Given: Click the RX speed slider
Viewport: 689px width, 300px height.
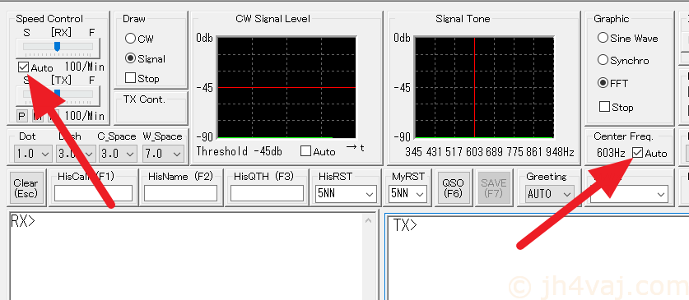Looking at the screenshot, I should pyautogui.click(x=58, y=48).
